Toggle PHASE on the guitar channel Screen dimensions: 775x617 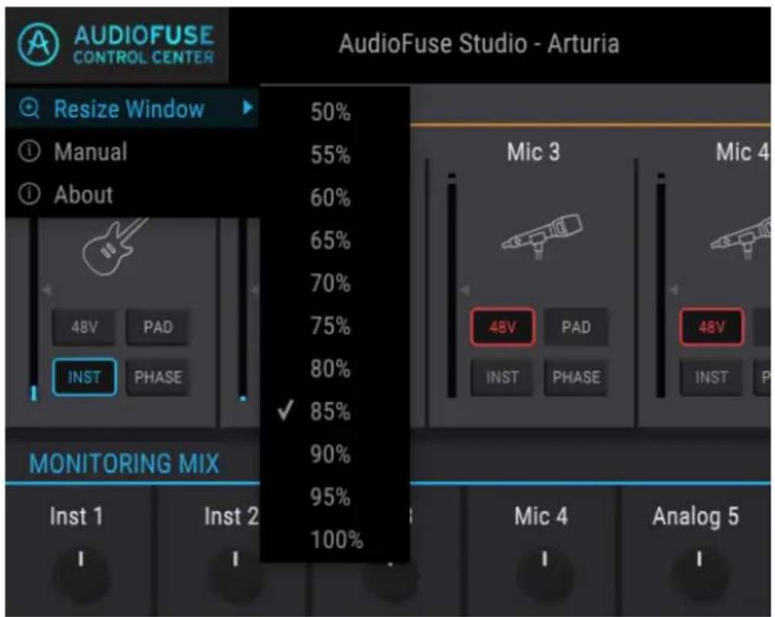tap(159, 377)
